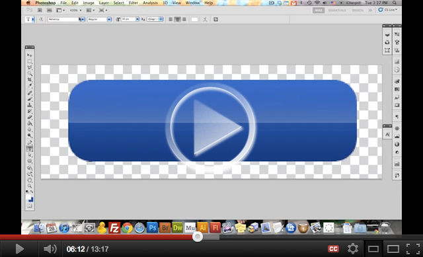This screenshot has width=423, height=257.
Task: Toggle closed captions (CC)
Action: 333,249
